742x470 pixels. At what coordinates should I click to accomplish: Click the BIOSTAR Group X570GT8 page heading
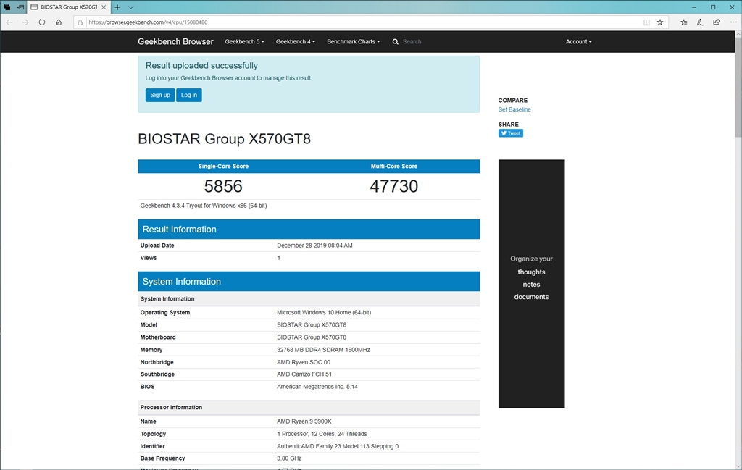(225, 139)
